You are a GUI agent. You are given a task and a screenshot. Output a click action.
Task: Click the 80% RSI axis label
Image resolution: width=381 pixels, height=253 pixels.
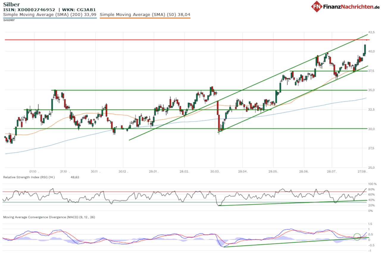pyautogui.click(x=372, y=189)
